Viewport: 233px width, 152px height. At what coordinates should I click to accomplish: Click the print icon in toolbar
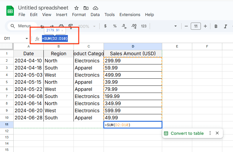(x=61, y=26)
